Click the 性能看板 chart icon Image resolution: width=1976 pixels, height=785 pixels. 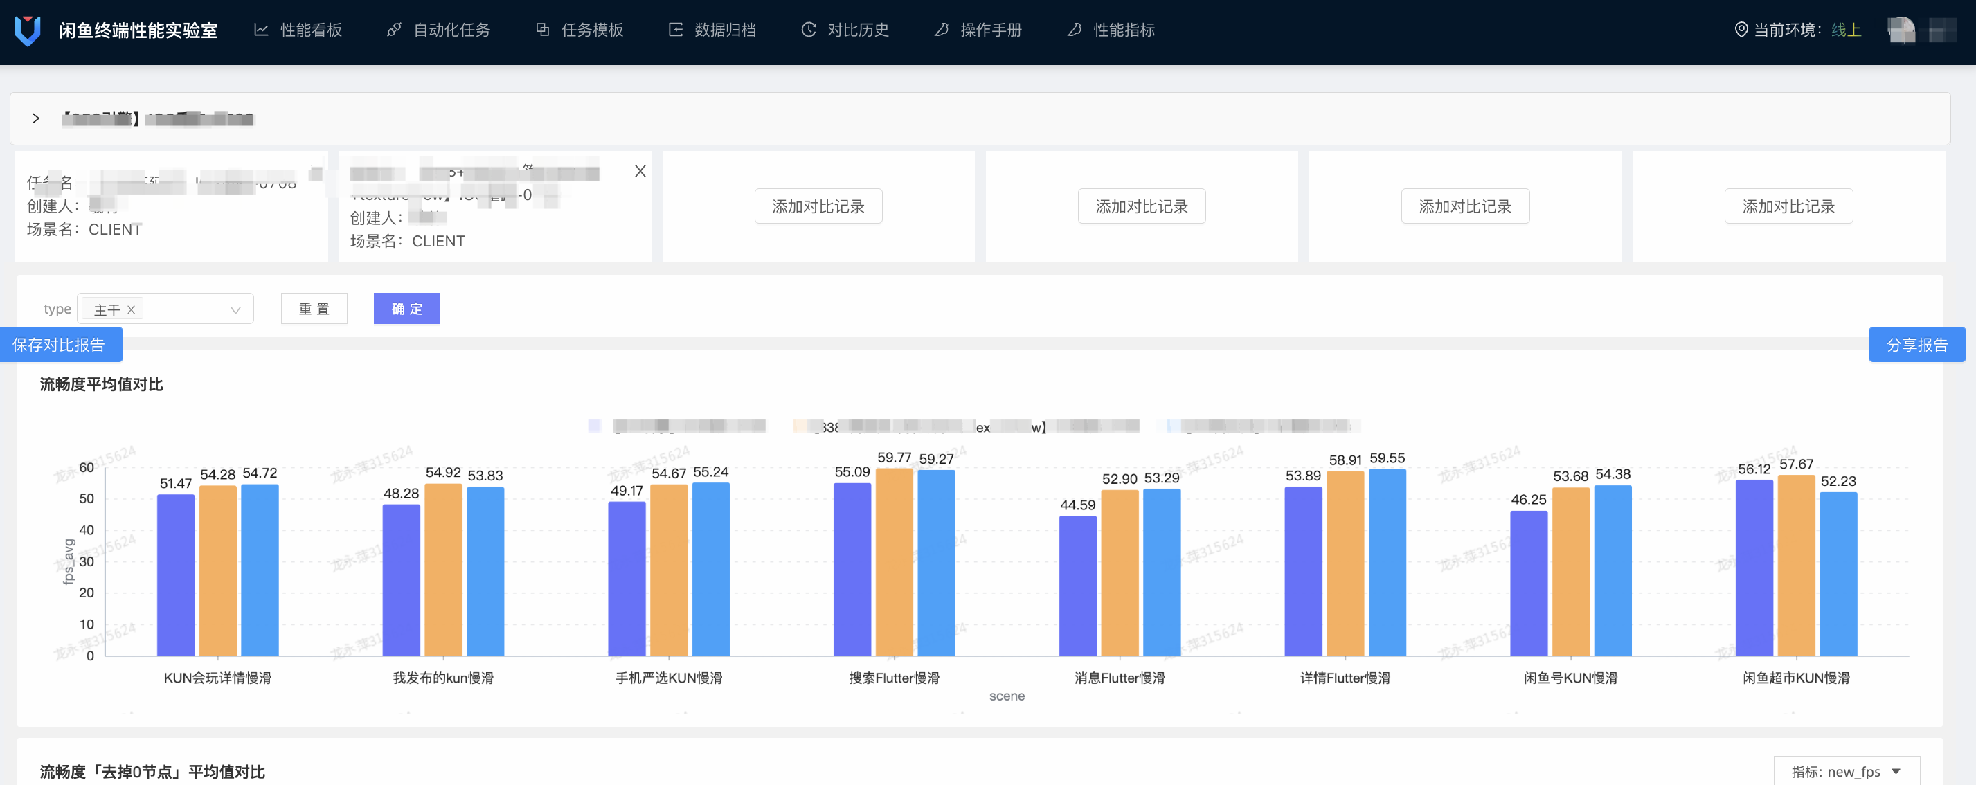[x=262, y=30]
